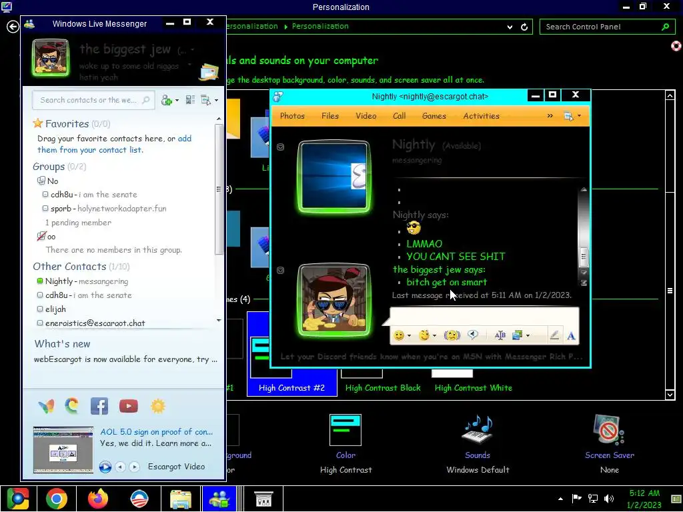Open the Files tab in chat
The image size is (683, 512).
(x=329, y=116)
